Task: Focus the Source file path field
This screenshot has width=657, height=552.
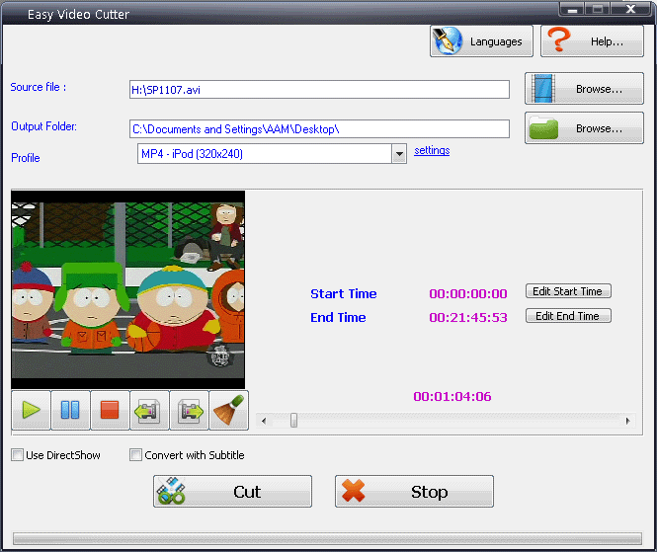Action: (319, 90)
